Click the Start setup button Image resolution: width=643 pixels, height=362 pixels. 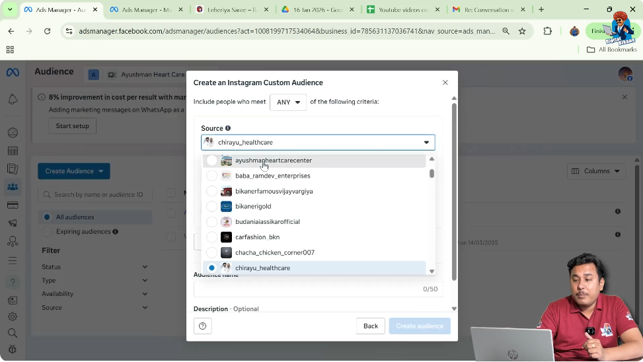point(73,126)
